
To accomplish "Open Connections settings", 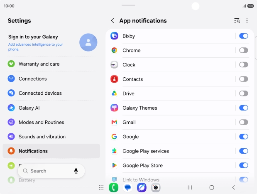I will pyautogui.click(x=51, y=79).
